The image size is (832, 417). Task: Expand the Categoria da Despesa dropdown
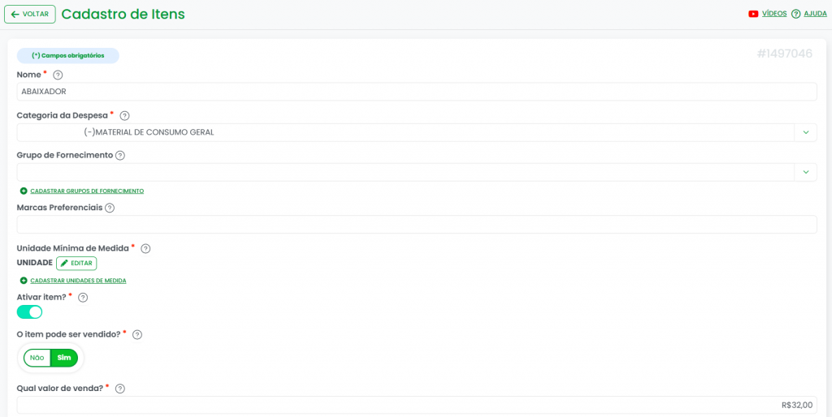click(x=805, y=132)
